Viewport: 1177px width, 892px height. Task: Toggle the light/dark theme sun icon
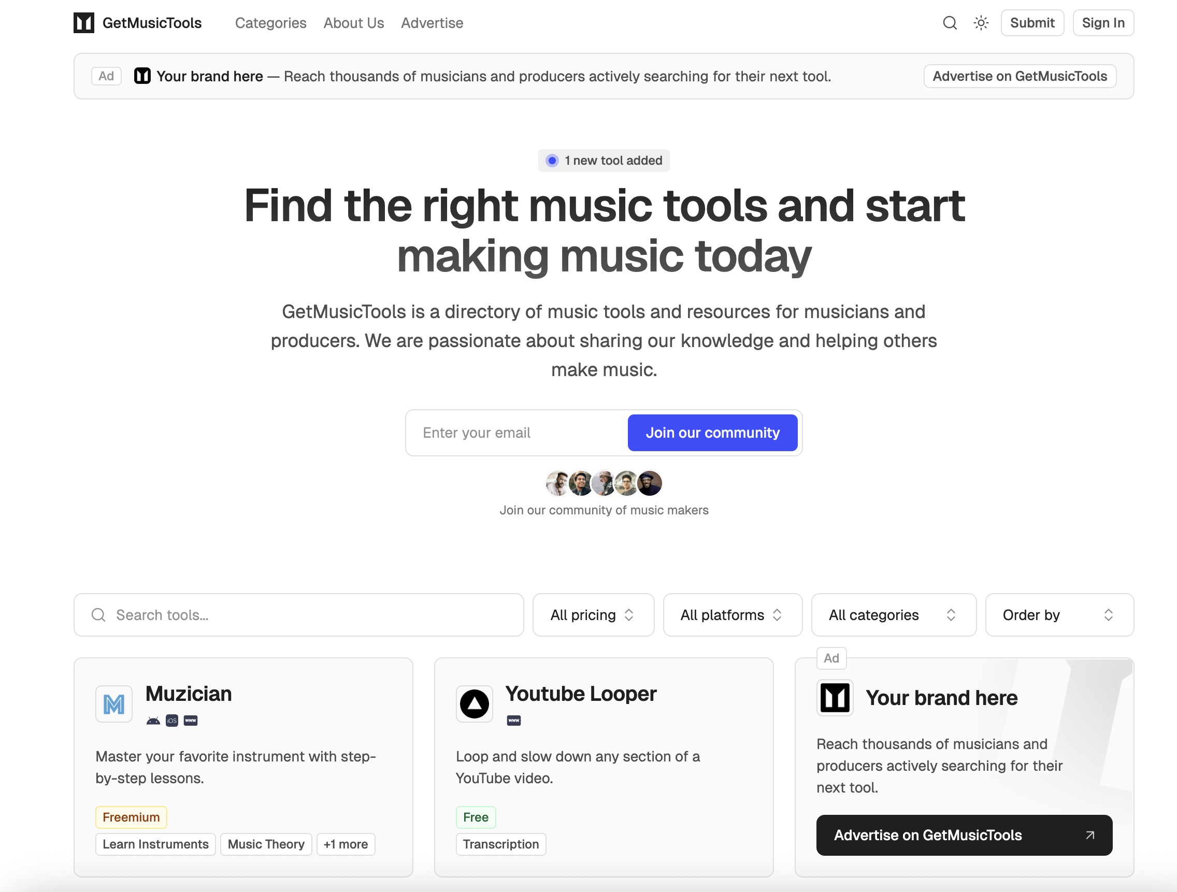981,23
